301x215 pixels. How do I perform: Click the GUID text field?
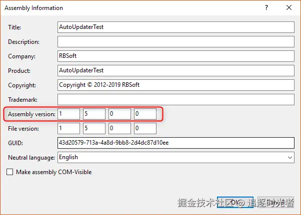pos(175,143)
